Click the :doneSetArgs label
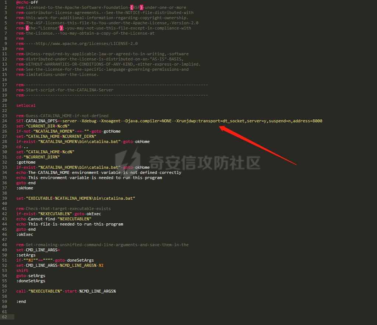This screenshot has width=377, height=325. (31, 281)
